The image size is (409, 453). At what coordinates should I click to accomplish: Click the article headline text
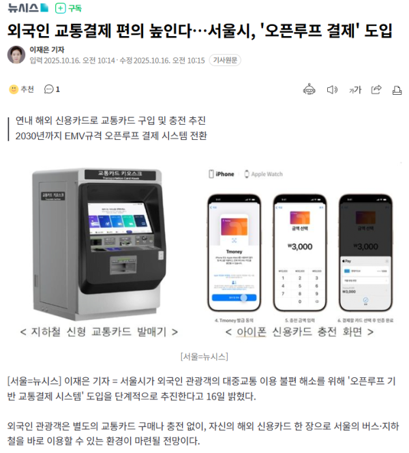click(x=200, y=30)
